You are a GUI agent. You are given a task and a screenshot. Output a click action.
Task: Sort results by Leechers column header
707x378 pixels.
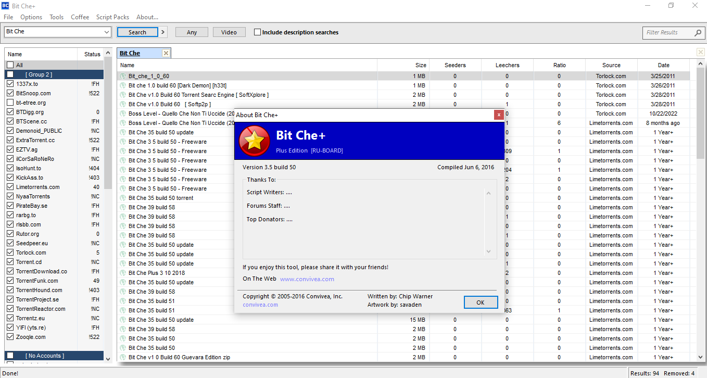507,65
